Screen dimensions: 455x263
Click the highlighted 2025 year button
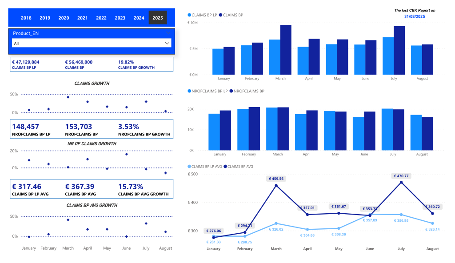pyautogui.click(x=157, y=18)
